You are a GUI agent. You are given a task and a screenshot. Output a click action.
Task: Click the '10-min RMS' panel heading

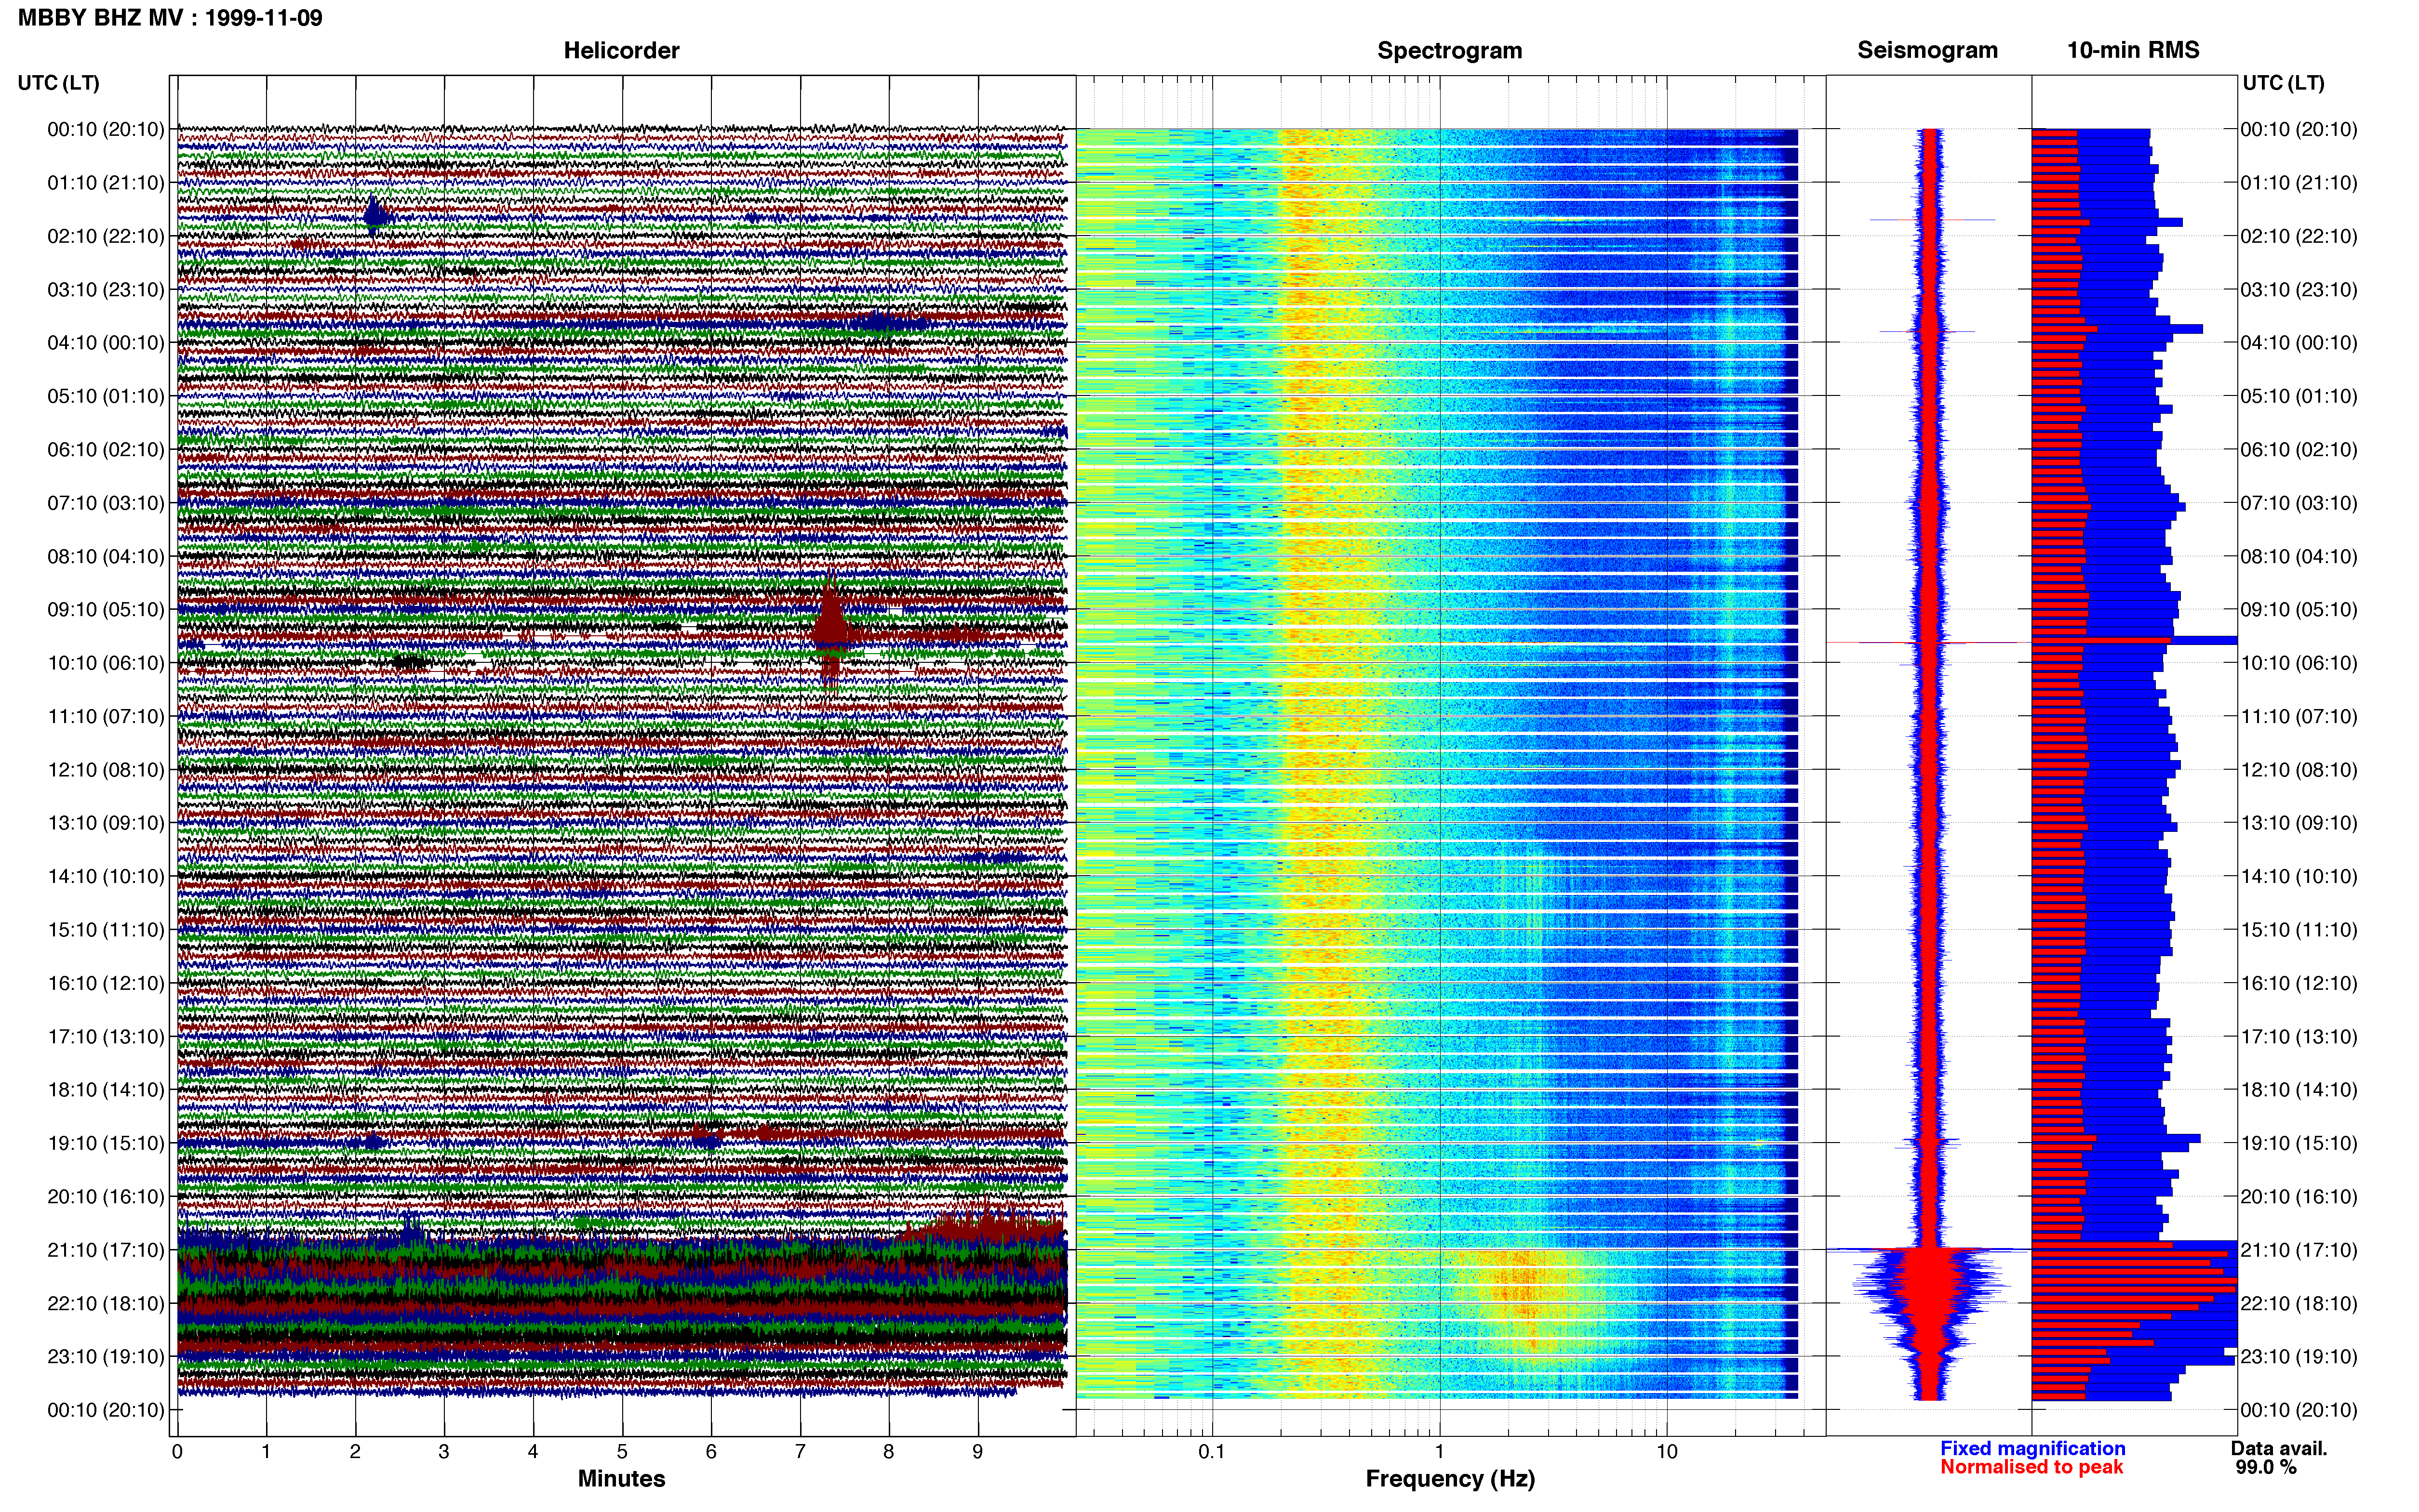2133,50
